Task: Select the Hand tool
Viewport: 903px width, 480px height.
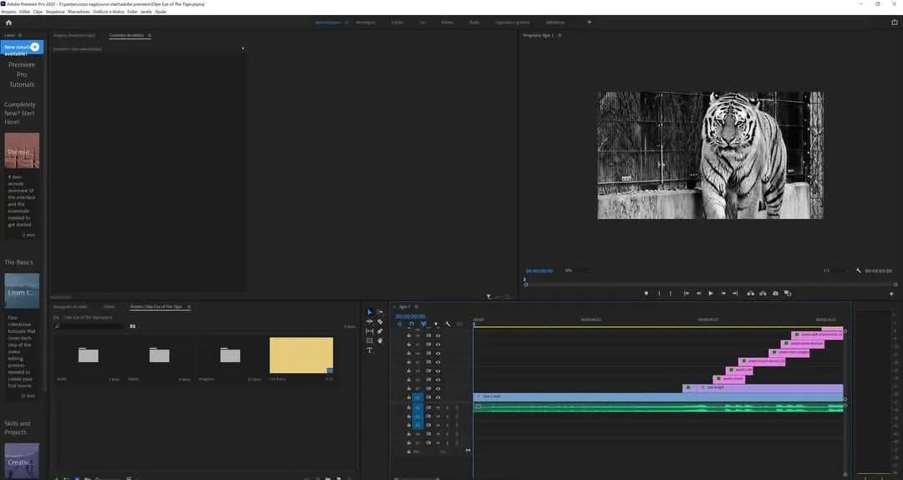Action: coord(380,340)
